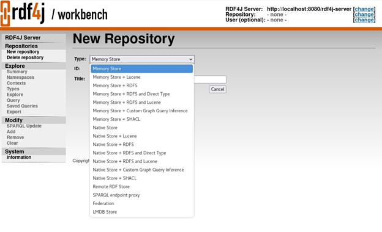
Task: Change the optional User setting
Action: [x=364, y=20]
